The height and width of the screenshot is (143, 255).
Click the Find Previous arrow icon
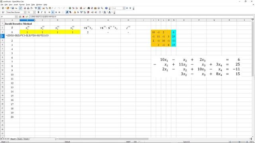[x=130, y=8]
